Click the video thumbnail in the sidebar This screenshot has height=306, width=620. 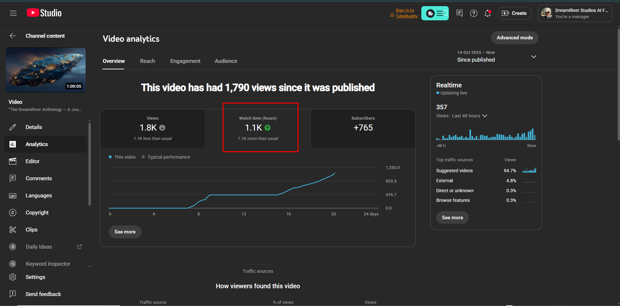click(x=46, y=70)
